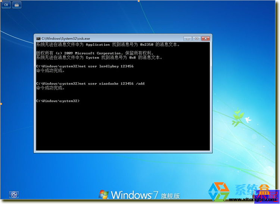
Task: Open the Ease of Access button
Action: [14, 195]
